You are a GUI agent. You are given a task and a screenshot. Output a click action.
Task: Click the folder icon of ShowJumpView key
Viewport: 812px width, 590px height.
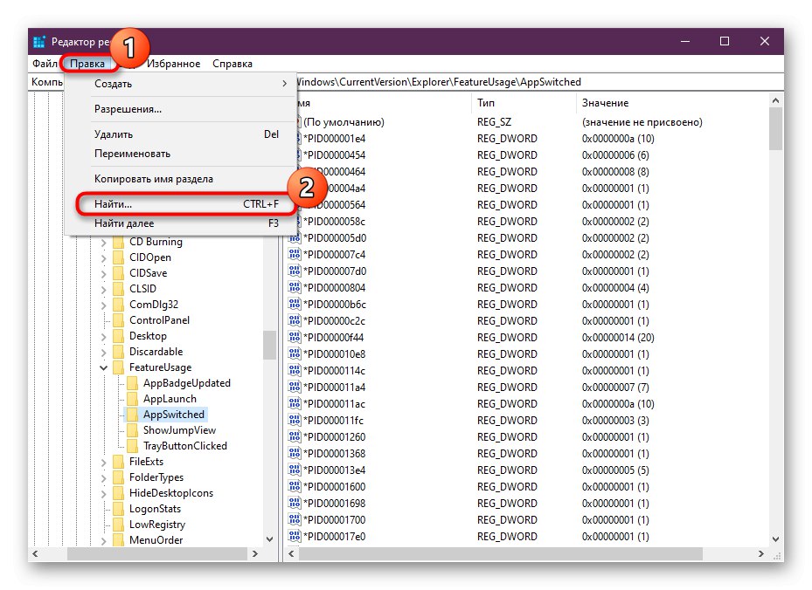coord(133,430)
